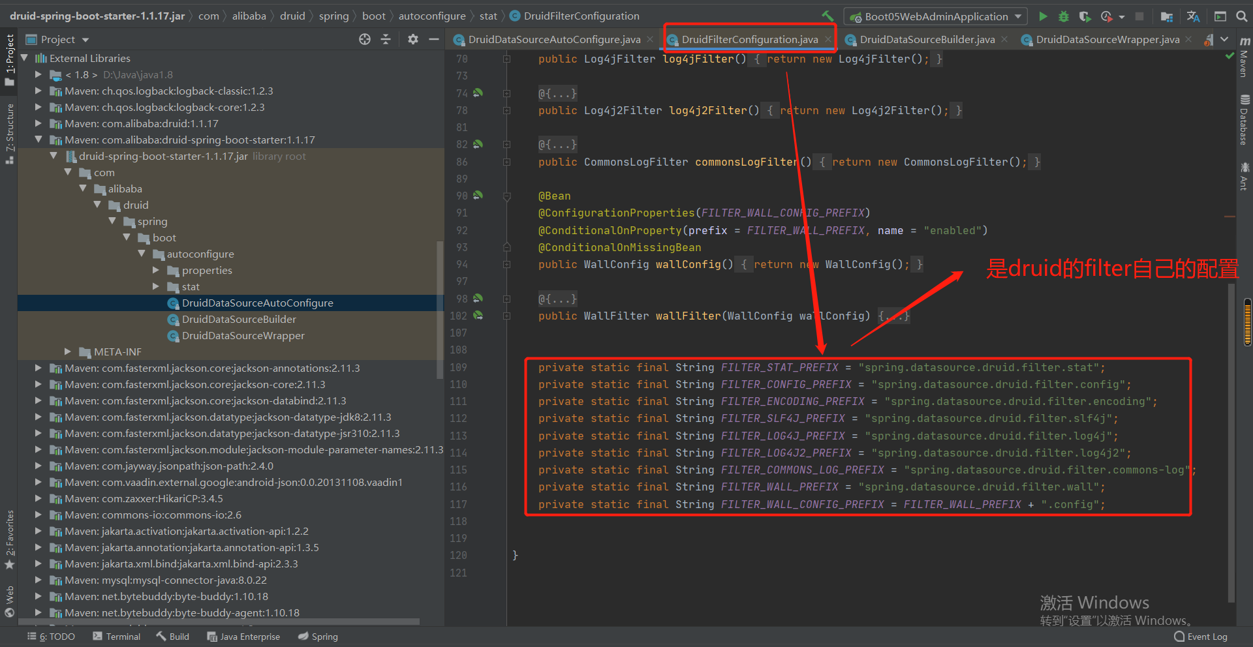Open the run configuration dropdown
Viewport: 1253px width, 647px height.
point(936,16)
